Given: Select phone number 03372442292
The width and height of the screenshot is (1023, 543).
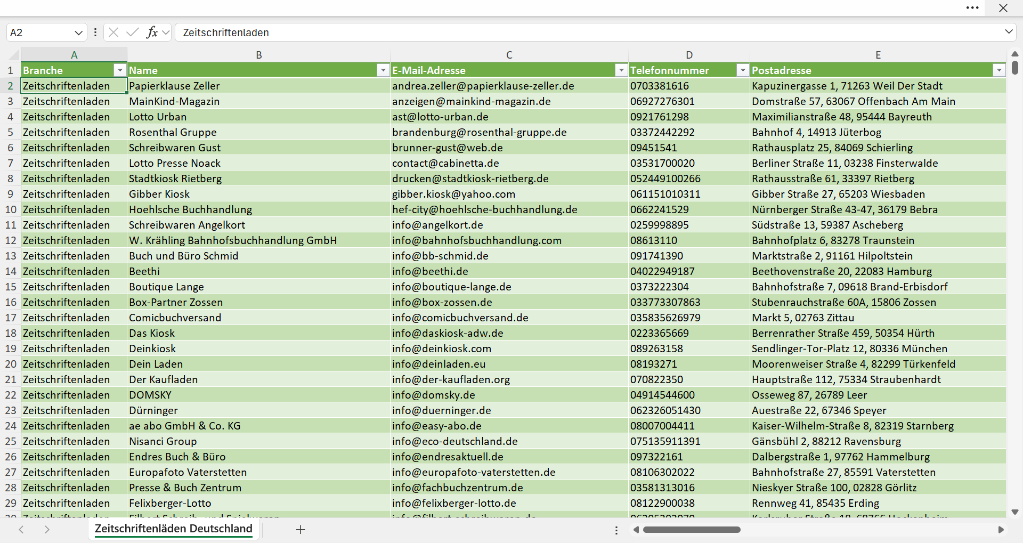Looking at the screenshot, I should pos(689,132).
